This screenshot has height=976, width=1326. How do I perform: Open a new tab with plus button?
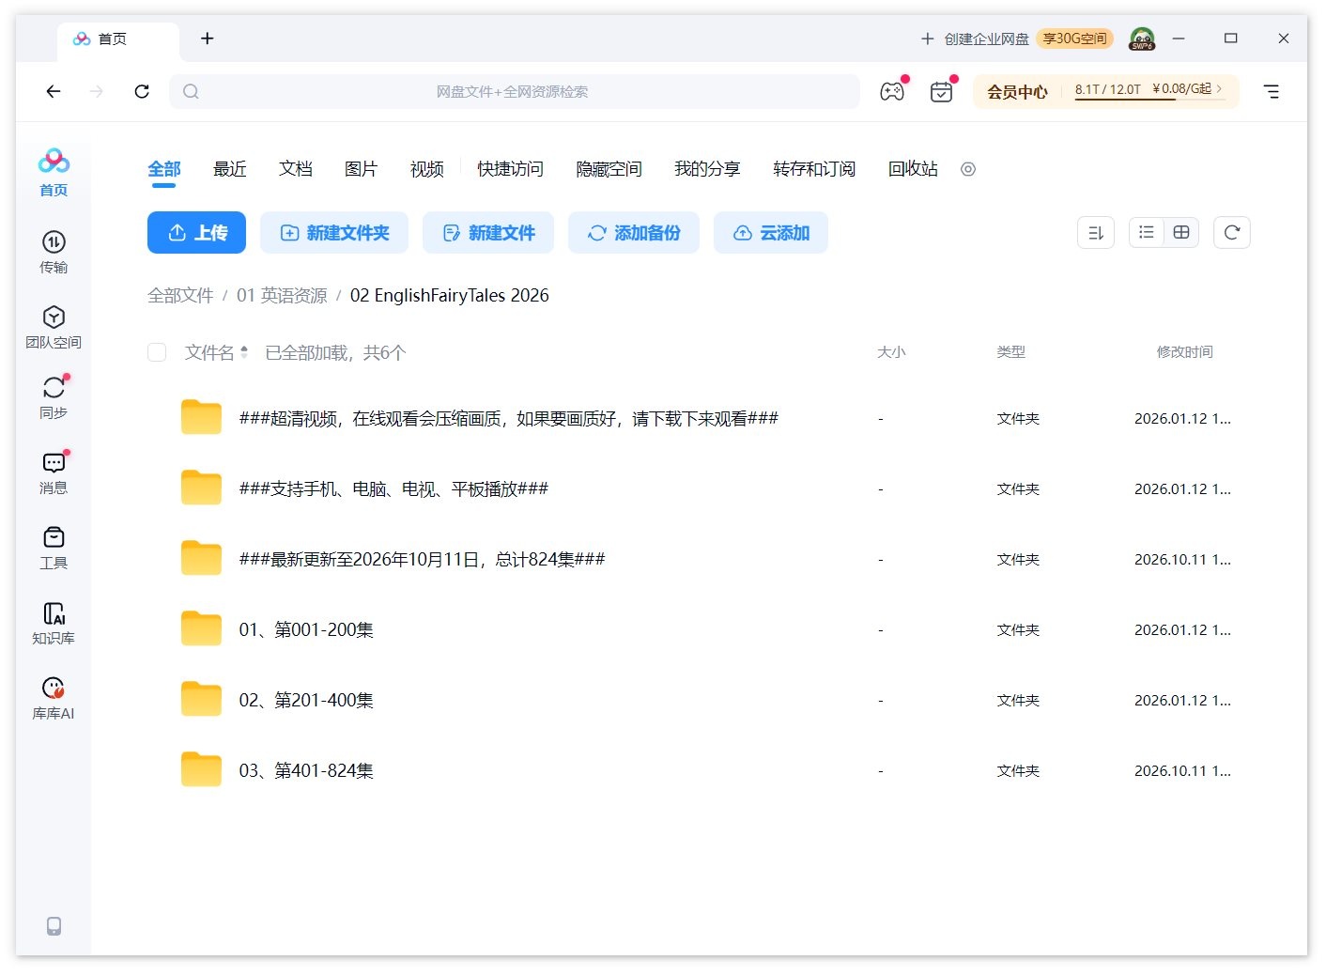[x=208, y=39]
